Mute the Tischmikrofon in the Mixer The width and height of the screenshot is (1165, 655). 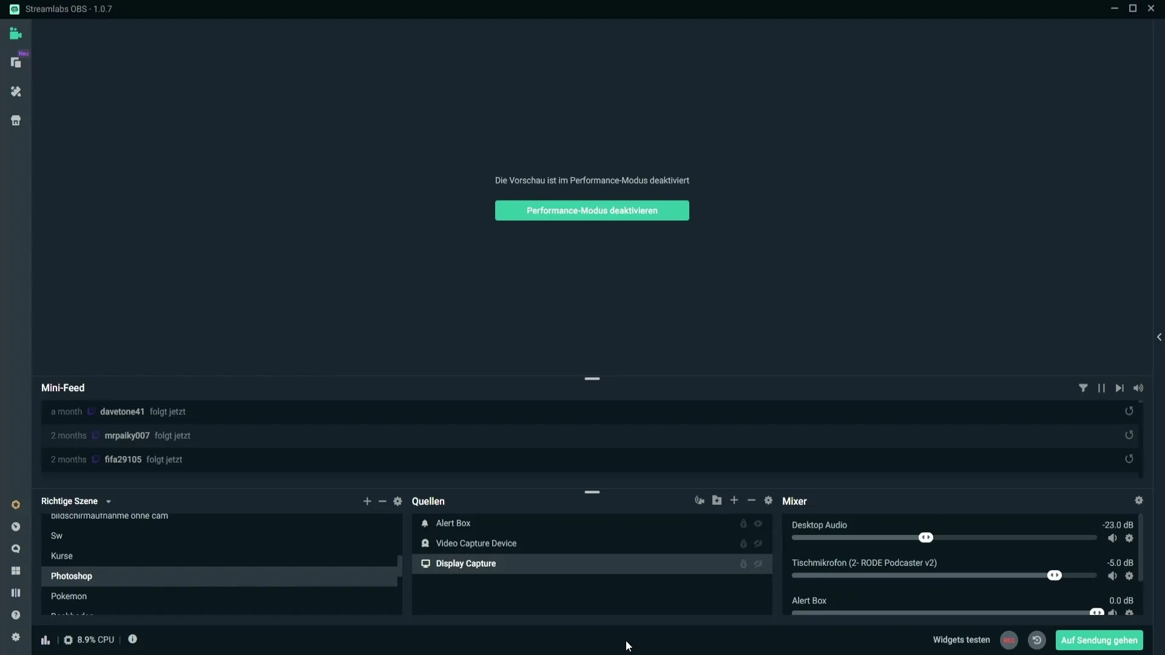coord(1112,576)
